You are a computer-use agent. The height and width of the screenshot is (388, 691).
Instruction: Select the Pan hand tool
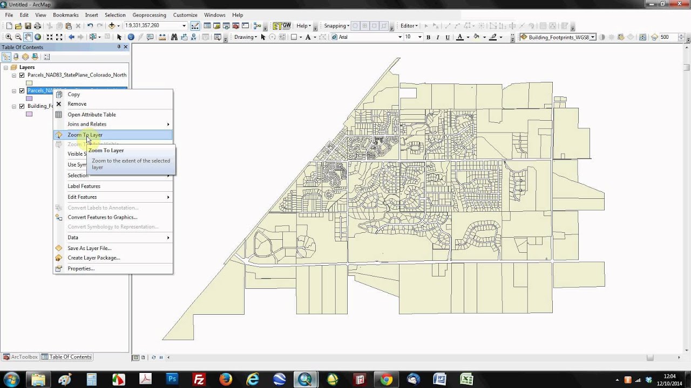(28, 37)
